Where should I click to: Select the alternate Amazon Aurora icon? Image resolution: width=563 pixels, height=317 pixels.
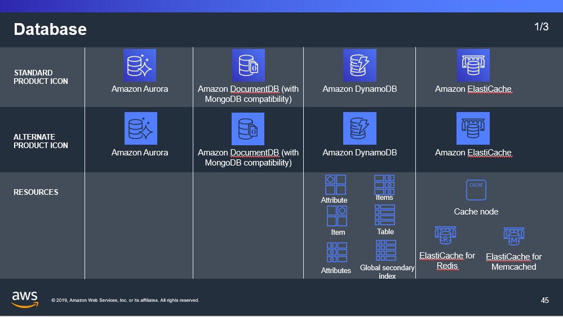coord(141,128)
